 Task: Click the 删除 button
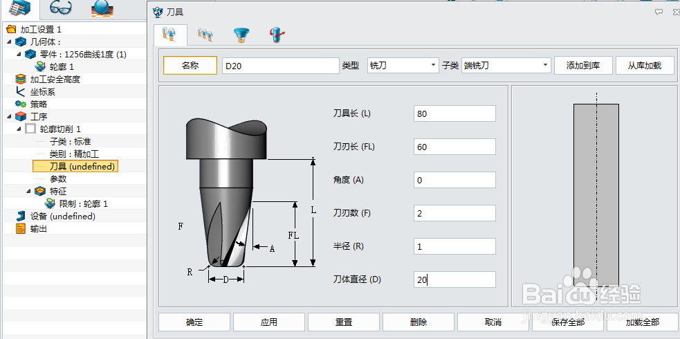(x=419, y=322)
